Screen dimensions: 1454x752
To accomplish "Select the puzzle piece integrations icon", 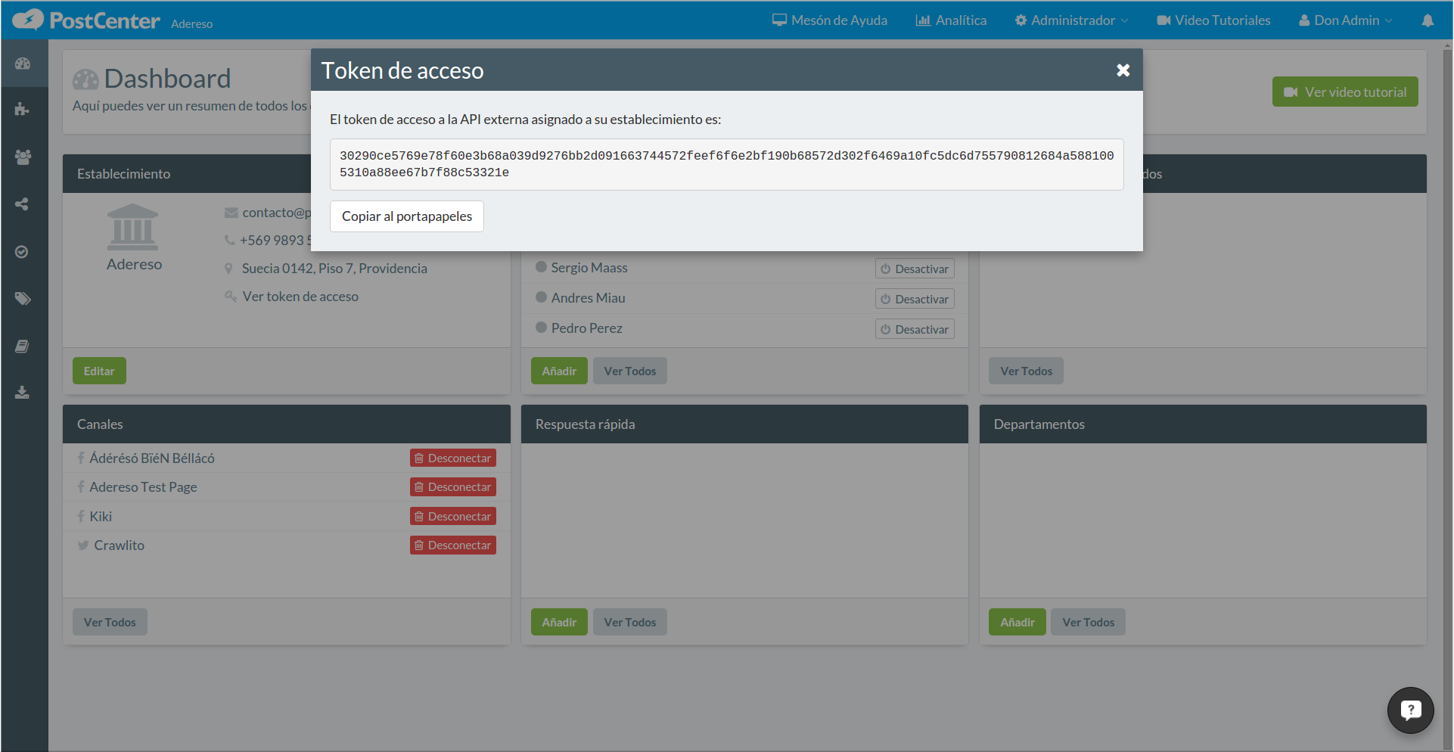I will [x=23, y=110].
